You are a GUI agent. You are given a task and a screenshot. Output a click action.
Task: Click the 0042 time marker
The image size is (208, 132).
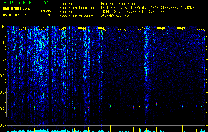pos(42,28)
